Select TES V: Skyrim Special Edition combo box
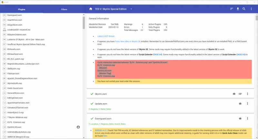Image resolution: width=258 pixels, height=139 pixels. [114, 9]
